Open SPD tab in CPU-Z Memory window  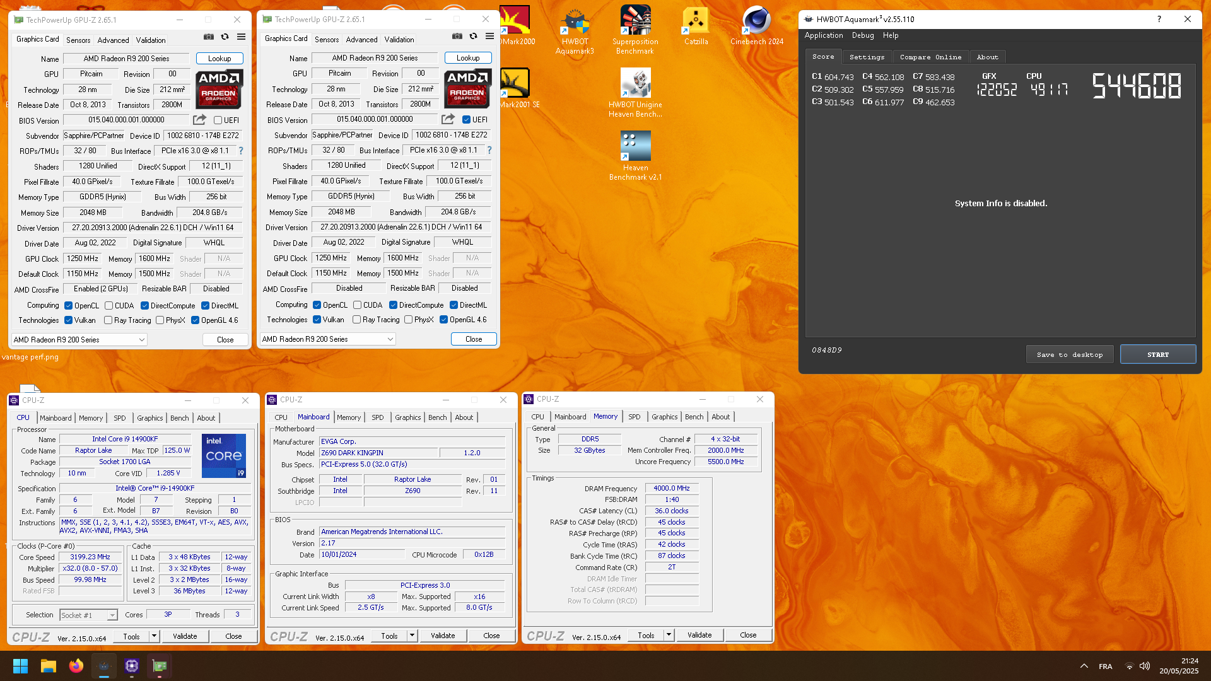634,417
